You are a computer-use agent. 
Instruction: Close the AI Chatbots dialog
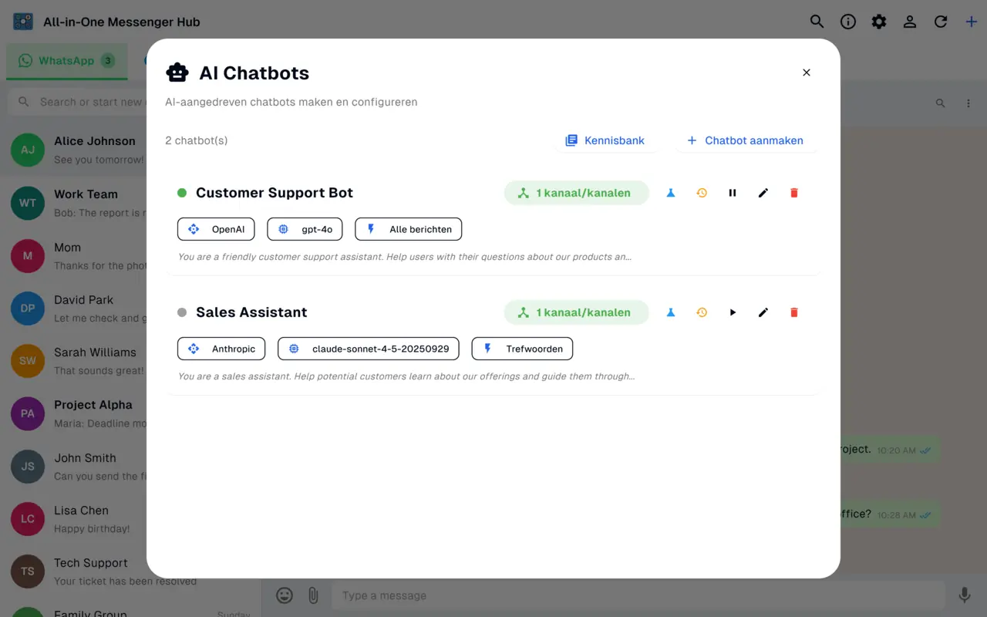[807, 72]
